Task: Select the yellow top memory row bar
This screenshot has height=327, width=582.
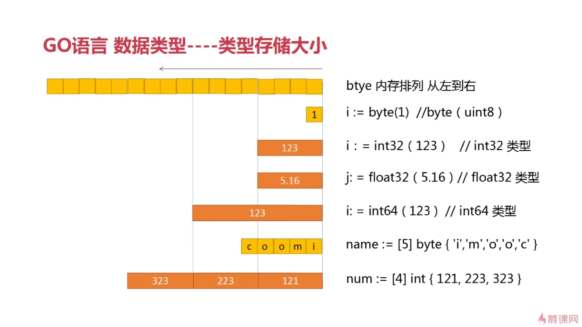Action: click(185, 86)
